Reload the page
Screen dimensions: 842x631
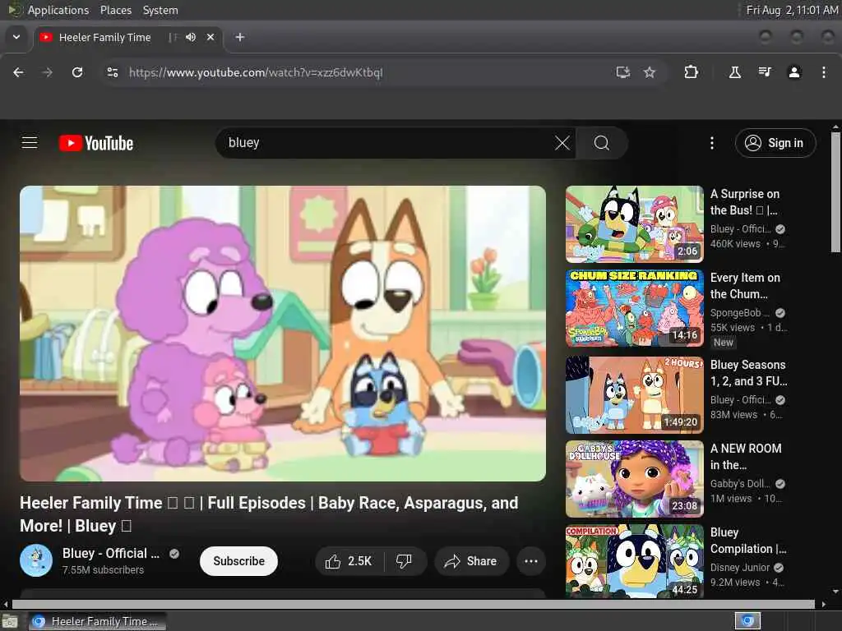tap(77, 72)
